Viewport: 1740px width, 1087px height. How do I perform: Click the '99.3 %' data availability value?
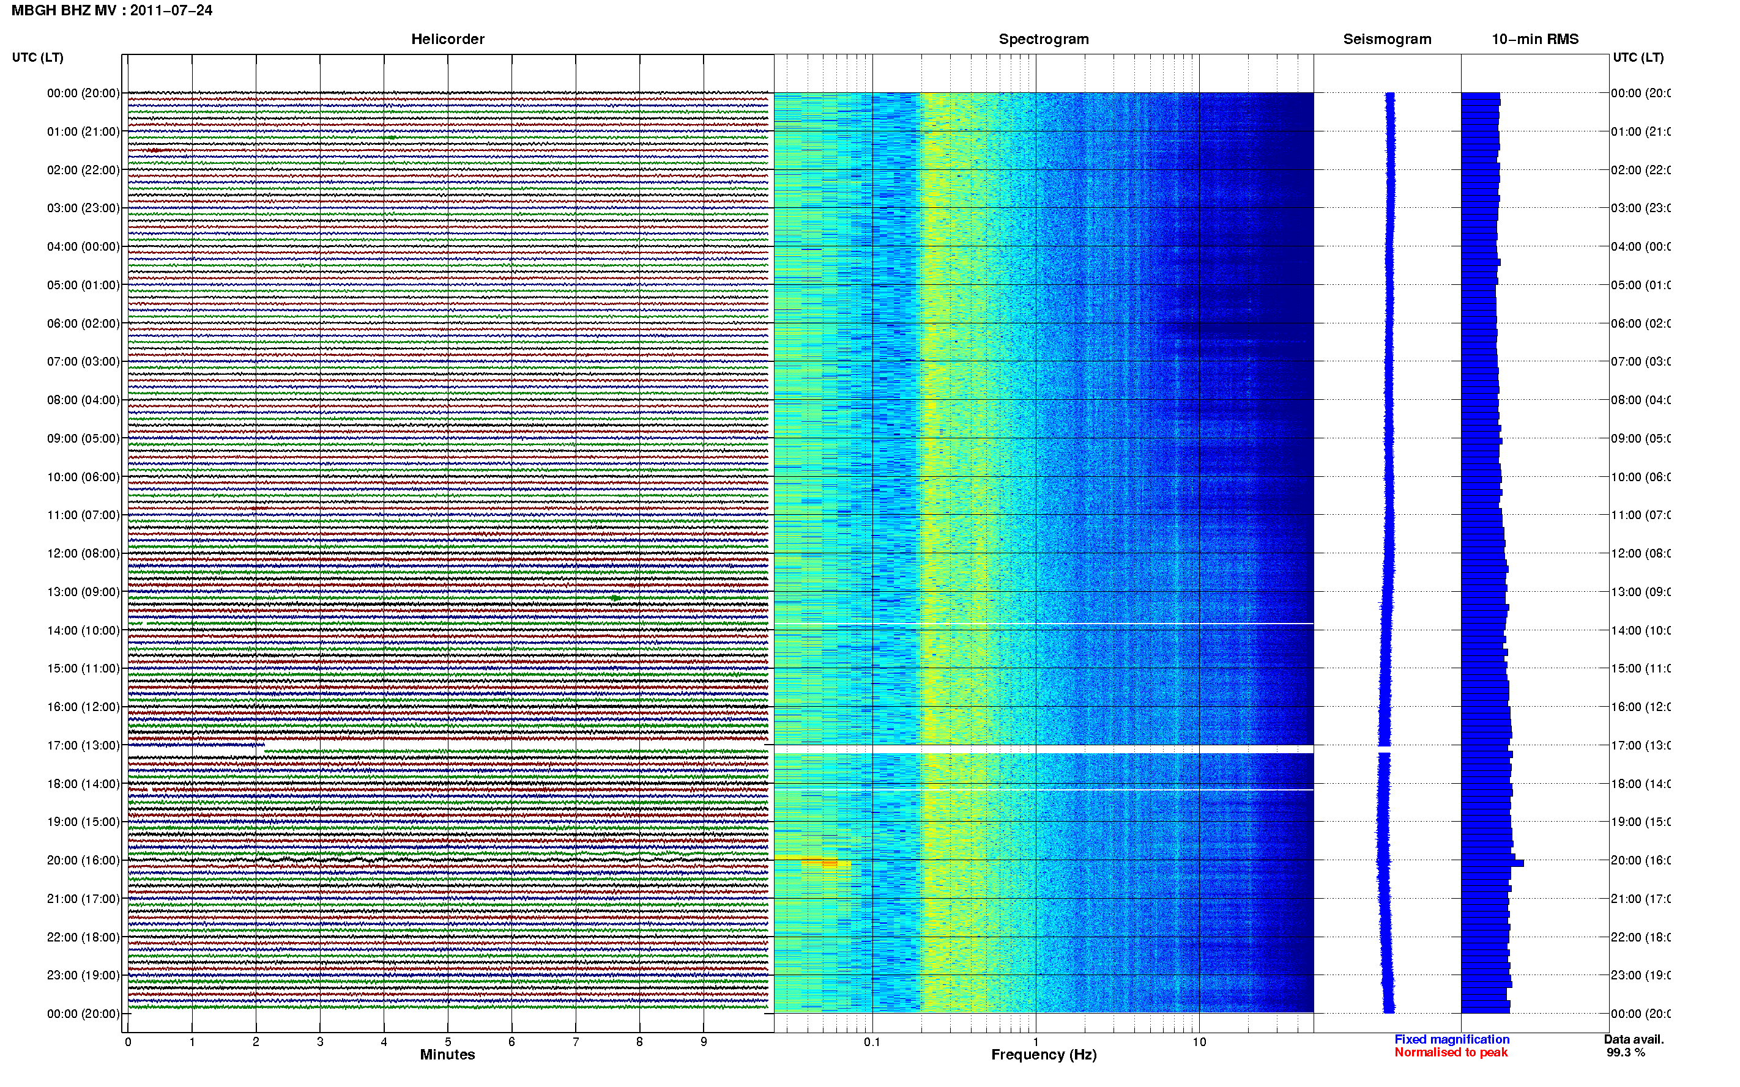(1626, 1053)
